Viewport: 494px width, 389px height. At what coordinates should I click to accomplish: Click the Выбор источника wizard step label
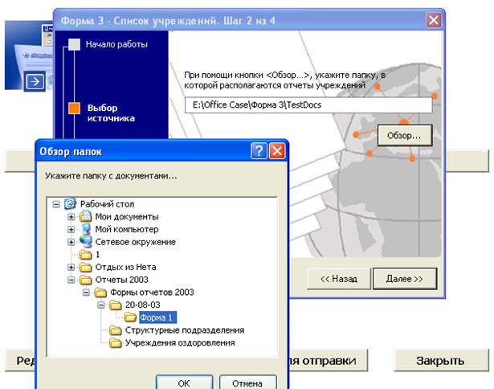point(111,113)
